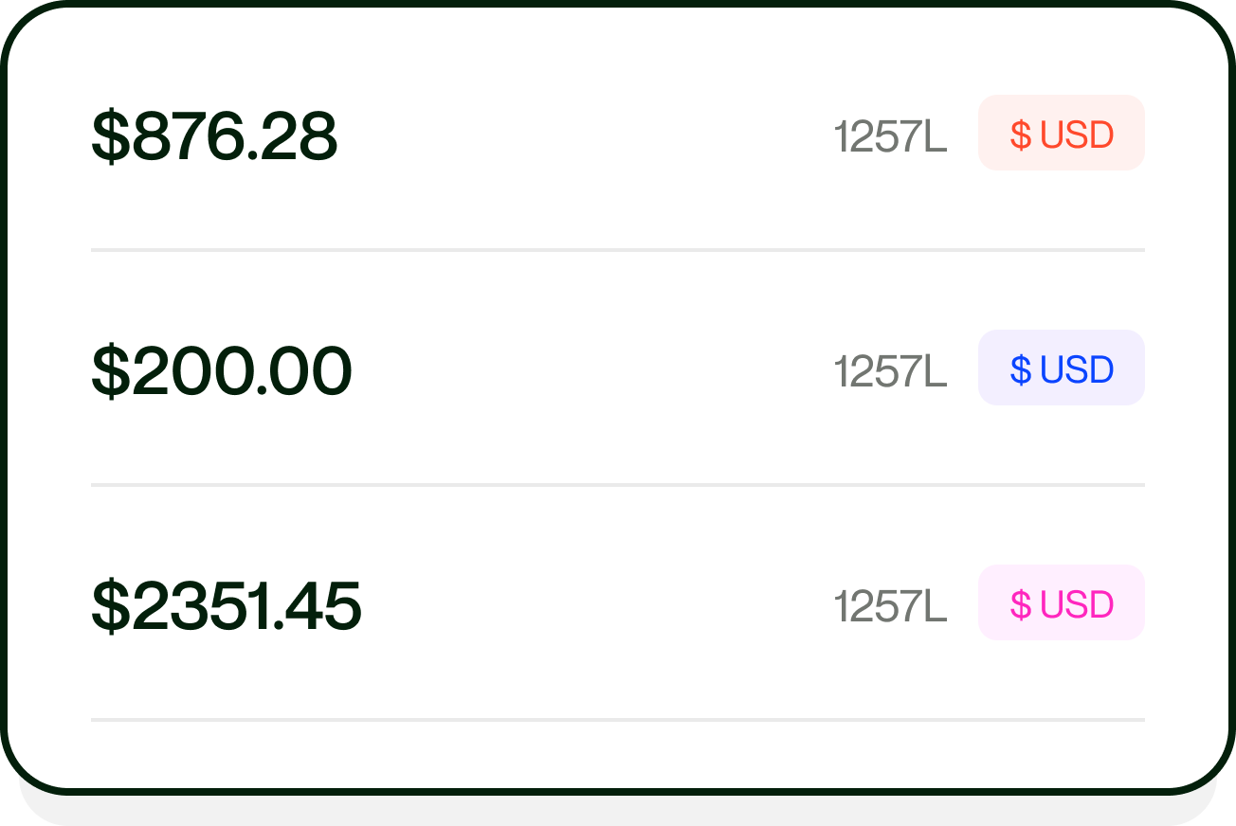Screen dimensions: 1236x826
Task: Click the dollar icon in blue badge
Action: pos(1020,369)
